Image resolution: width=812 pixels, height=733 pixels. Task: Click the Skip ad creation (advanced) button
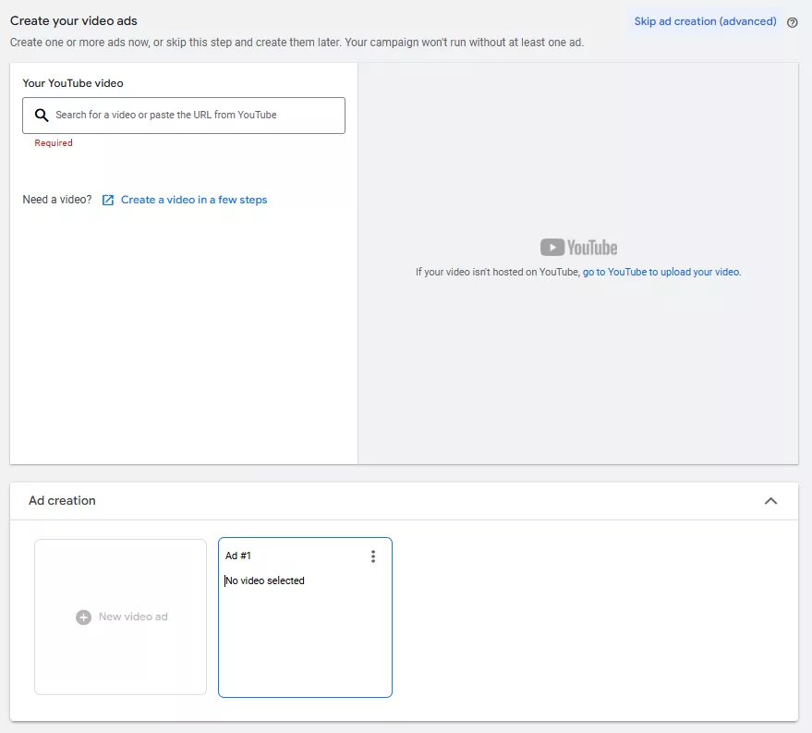click(705, 21)
